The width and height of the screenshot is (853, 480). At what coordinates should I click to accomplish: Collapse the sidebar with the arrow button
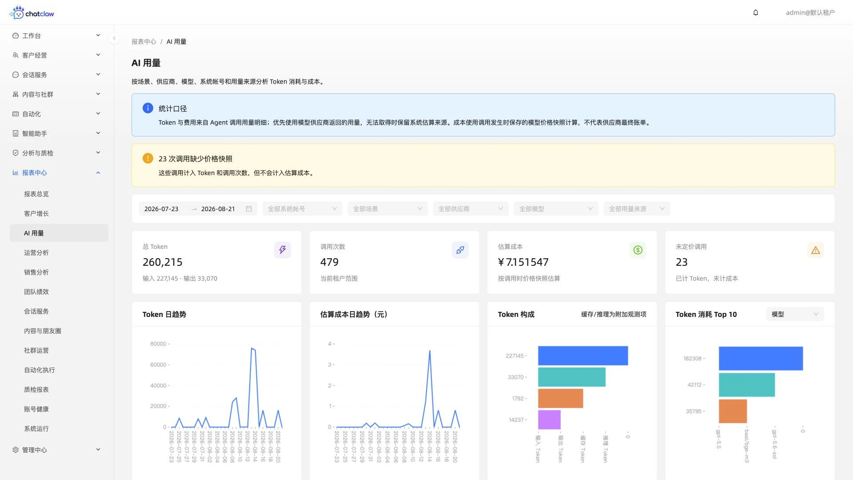[x=114, y=38]
